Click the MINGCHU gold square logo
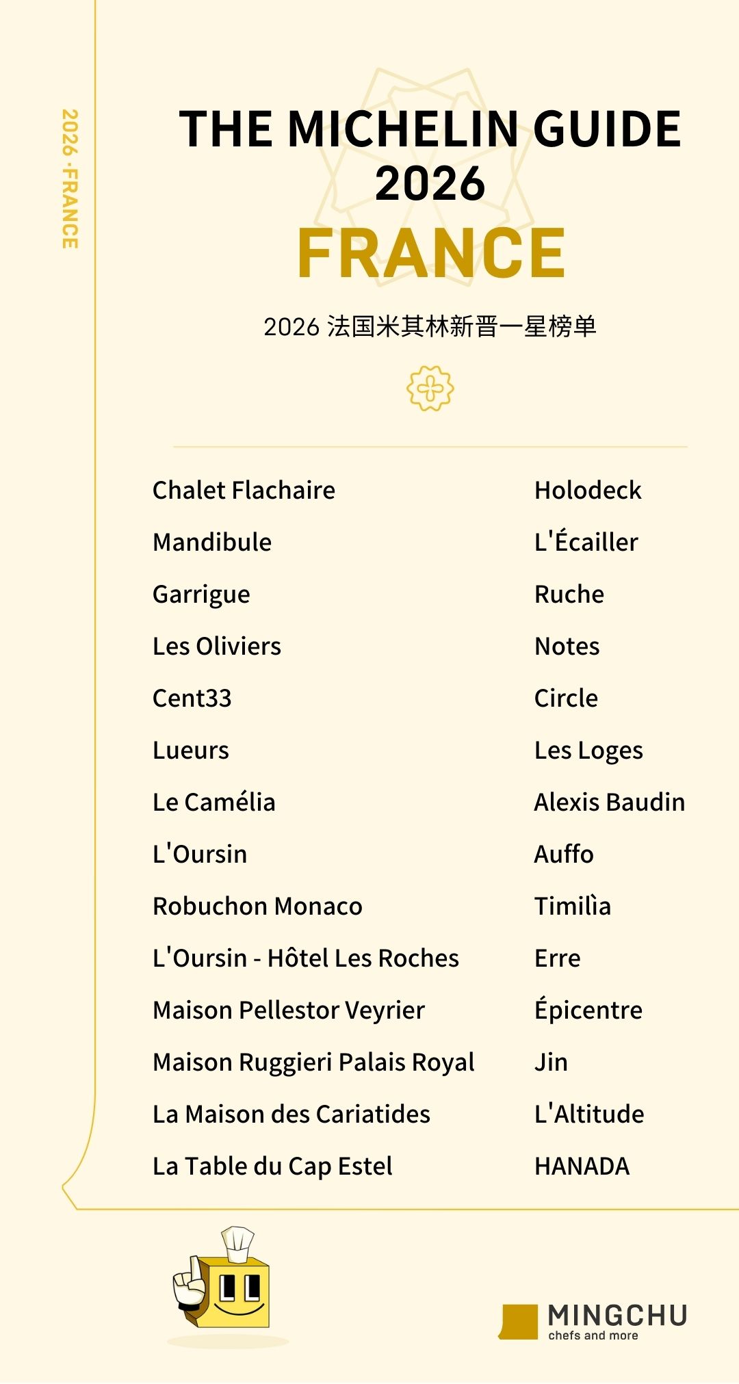 tap(519, 1322)
